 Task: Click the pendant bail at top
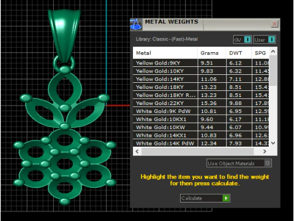click(x=64, y=35)
